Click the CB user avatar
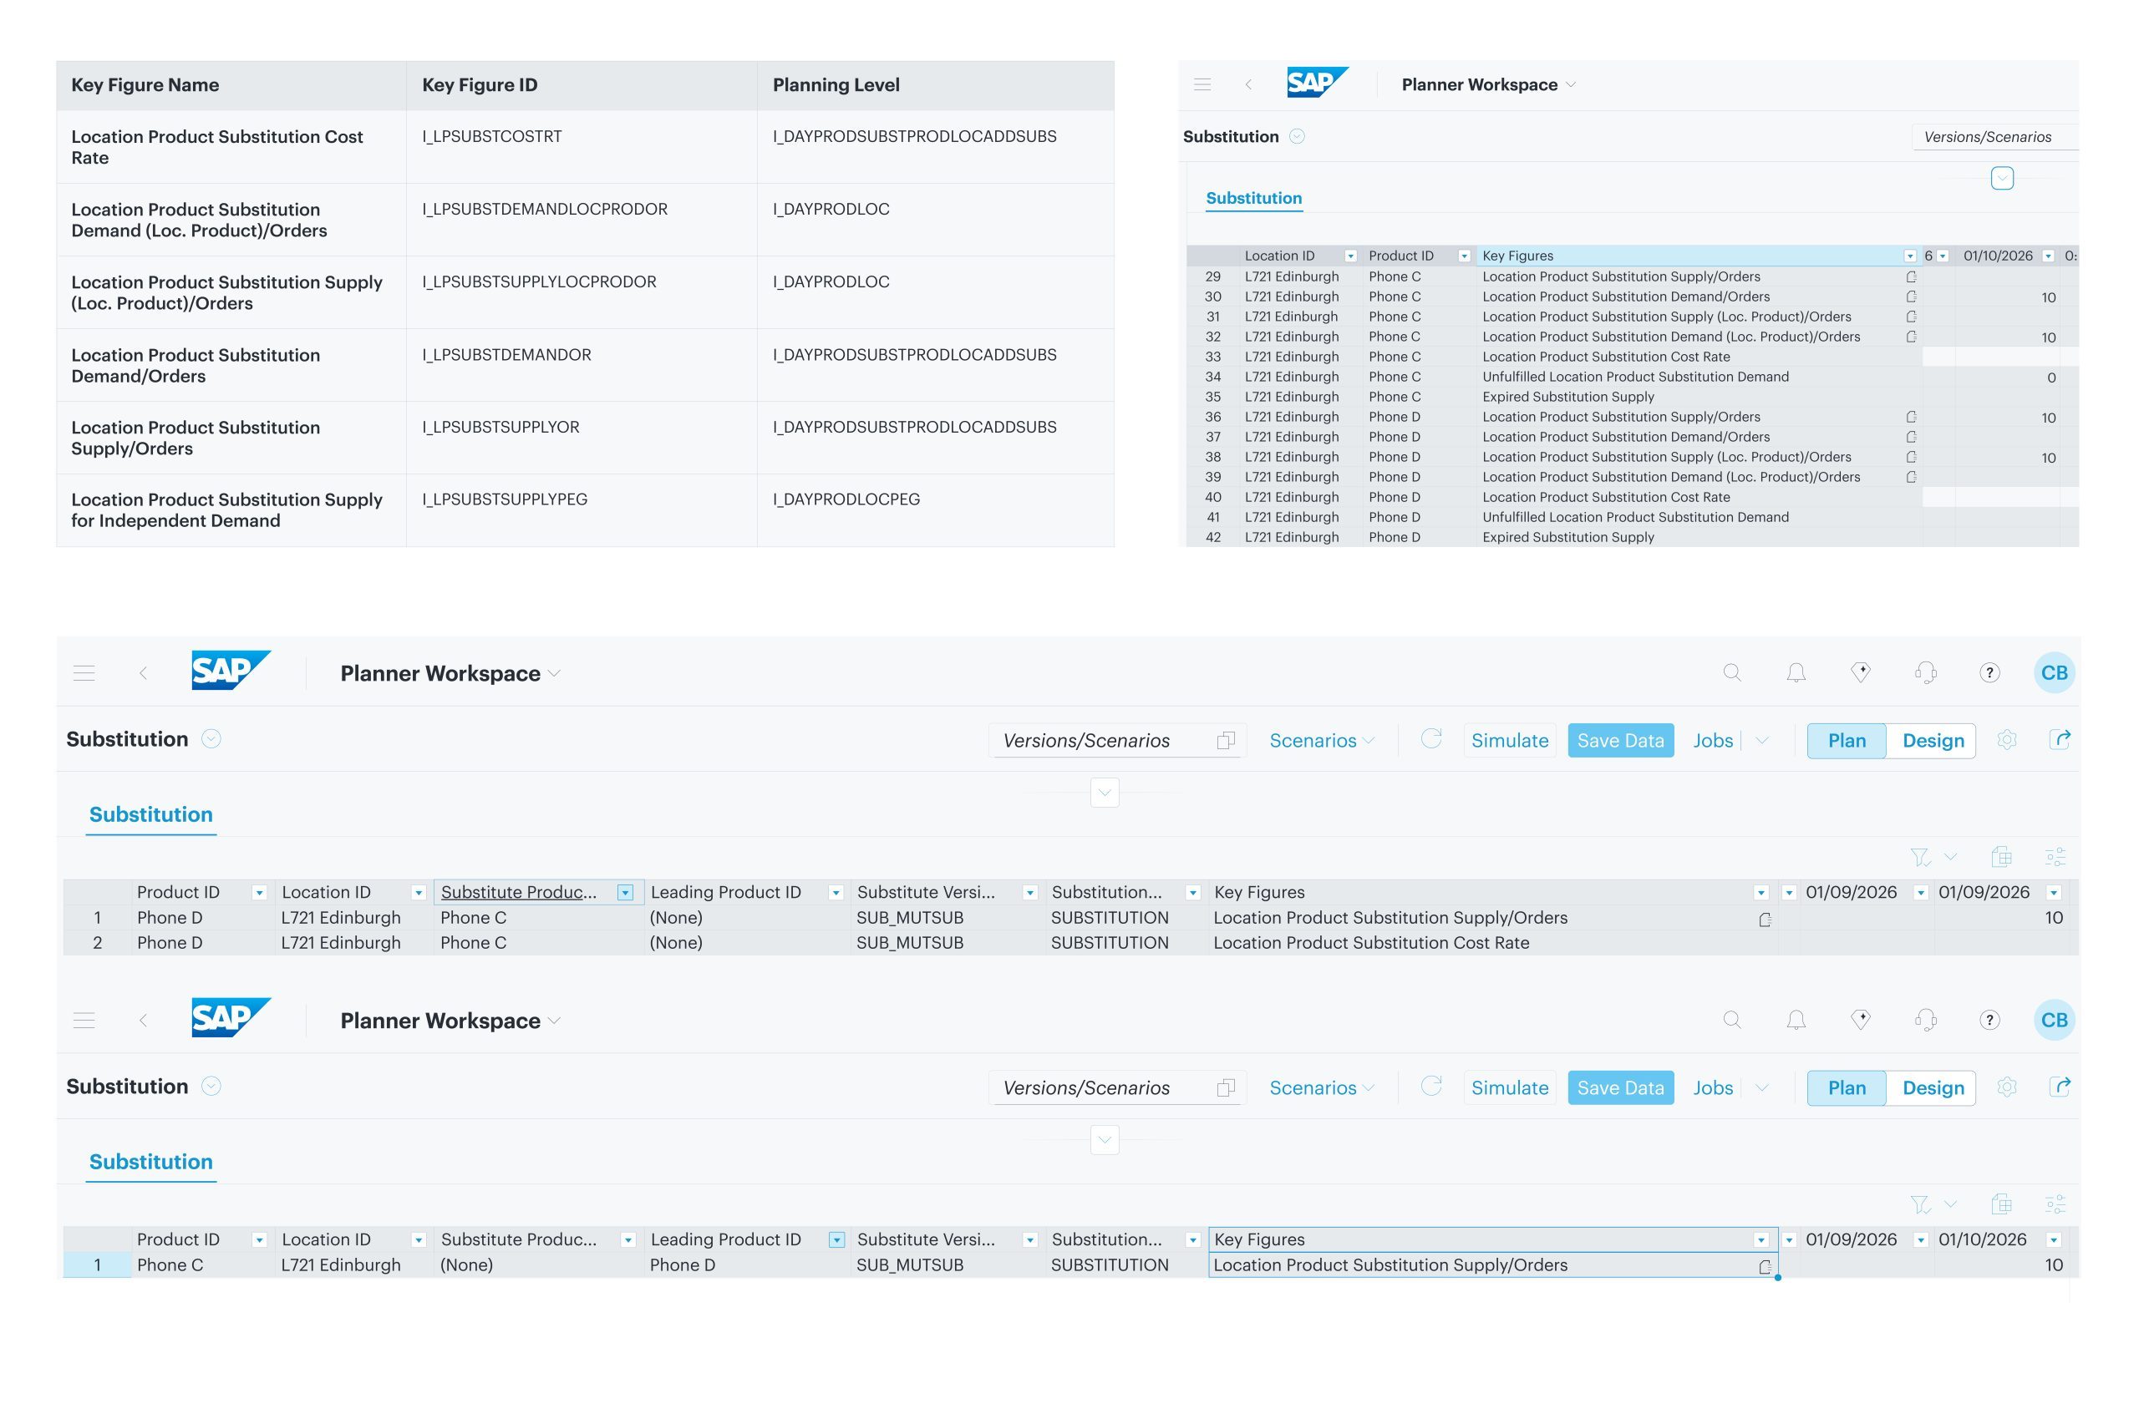The image size is (2139, 1424). [x=2054, y=673]
